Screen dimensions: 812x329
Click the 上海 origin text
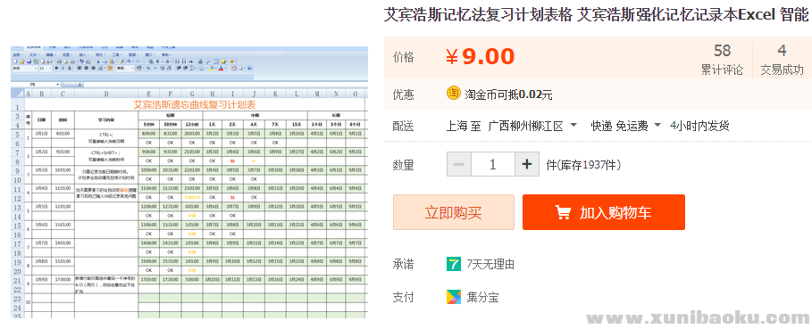pyautogui.click(x=457, y=126)
